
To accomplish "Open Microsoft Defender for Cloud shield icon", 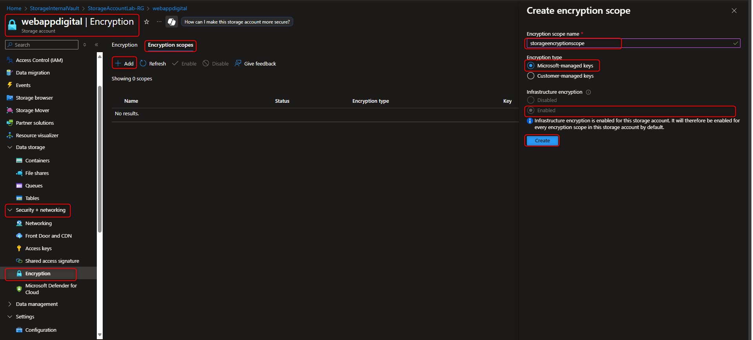I will point(19,289).
